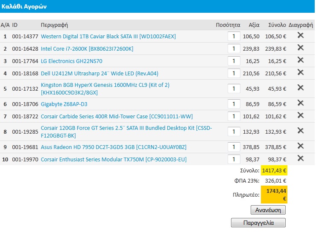The height and width of the screenshot is (235, 316).
Task: Click the row total 16,25 €
Action: coord(277,61)
